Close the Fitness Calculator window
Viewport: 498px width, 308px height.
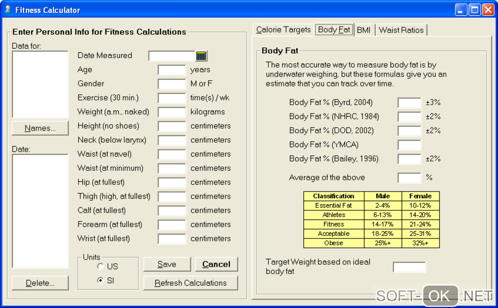pyautogui.click(x=488, y=10)
